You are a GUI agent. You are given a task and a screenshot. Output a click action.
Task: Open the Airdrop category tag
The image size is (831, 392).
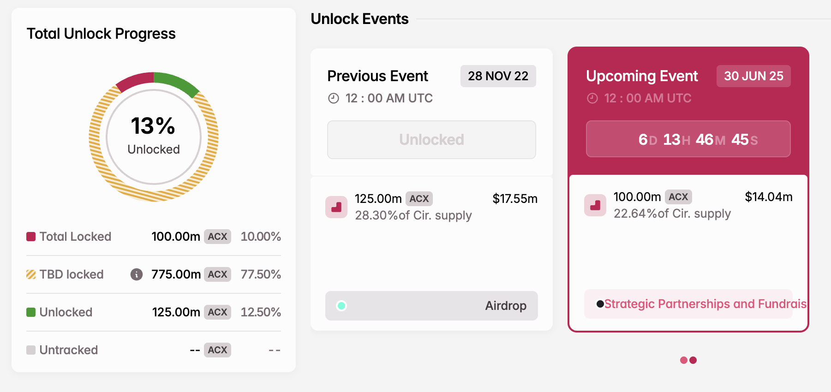tap(505, 305)
